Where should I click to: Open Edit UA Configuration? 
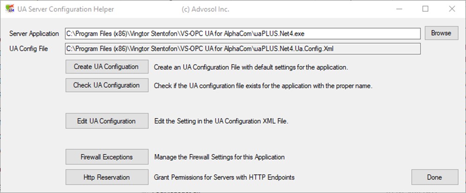coord(106,121)
